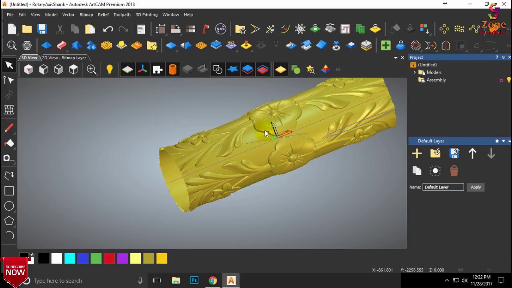
Task: Open the Window menu
Action: [x=170, y=14]
